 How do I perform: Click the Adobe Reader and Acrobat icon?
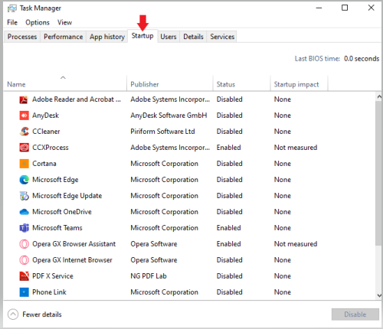[24, 99]
